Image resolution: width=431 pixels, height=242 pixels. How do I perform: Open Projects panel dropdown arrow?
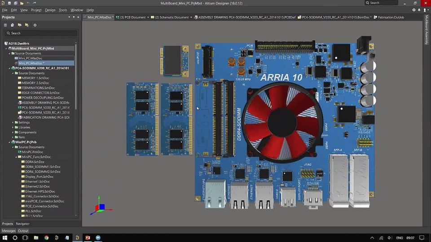69,17
